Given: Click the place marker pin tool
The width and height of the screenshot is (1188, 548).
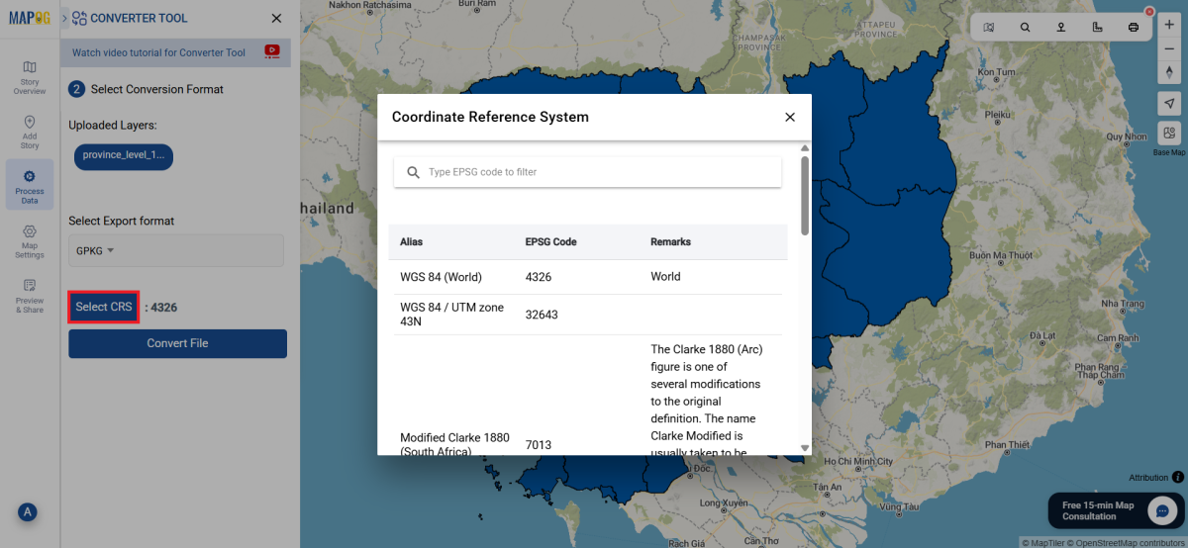Looking at the screenshot, I should (x=1060, y=28).
